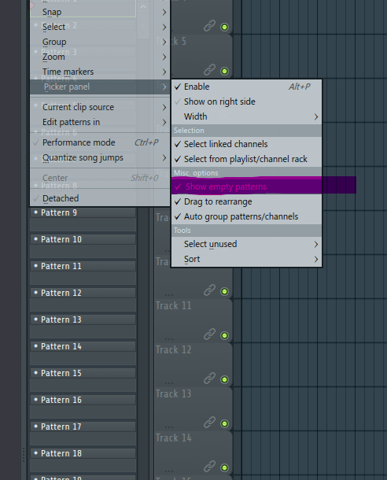
Task: Toggle Show on right side option
Action: tap(246, 102)
